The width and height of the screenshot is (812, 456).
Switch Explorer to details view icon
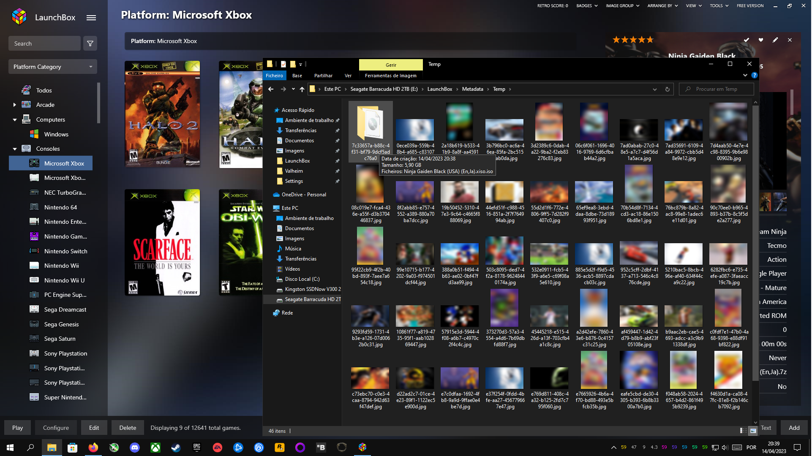(743, 431)
